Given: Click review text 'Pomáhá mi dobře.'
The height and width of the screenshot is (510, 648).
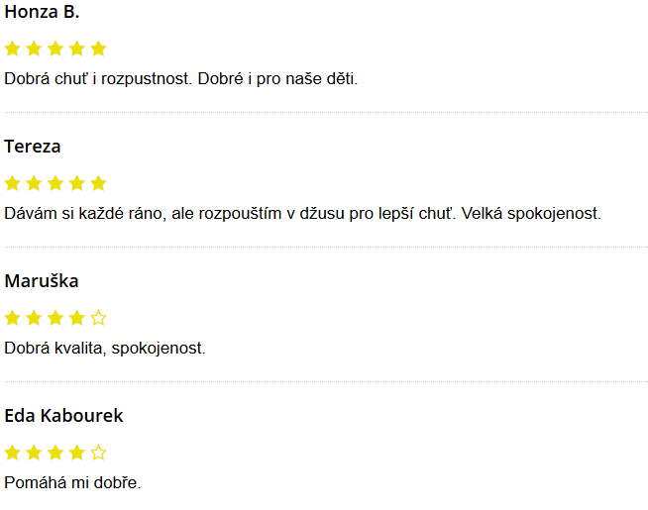Looking at the screenshot, I should point(72,482).
